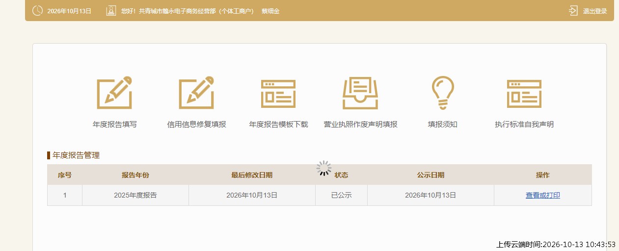619x251 pixels.
Task: Click the 上传云端时间 timestamp text
Action: [x=556, y=244]
